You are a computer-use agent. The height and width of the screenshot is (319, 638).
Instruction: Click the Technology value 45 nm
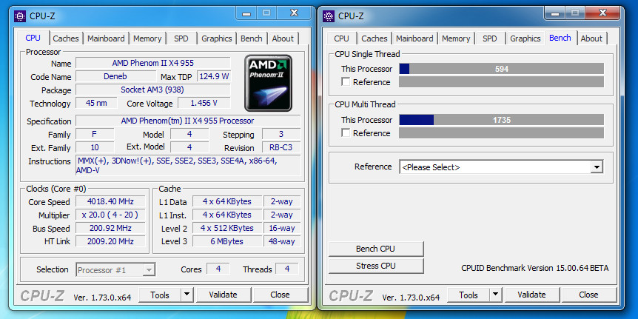96,103
